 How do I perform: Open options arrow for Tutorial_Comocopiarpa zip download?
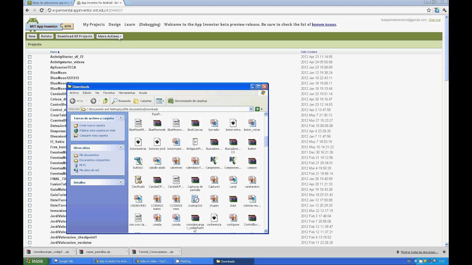coord(179,252)
